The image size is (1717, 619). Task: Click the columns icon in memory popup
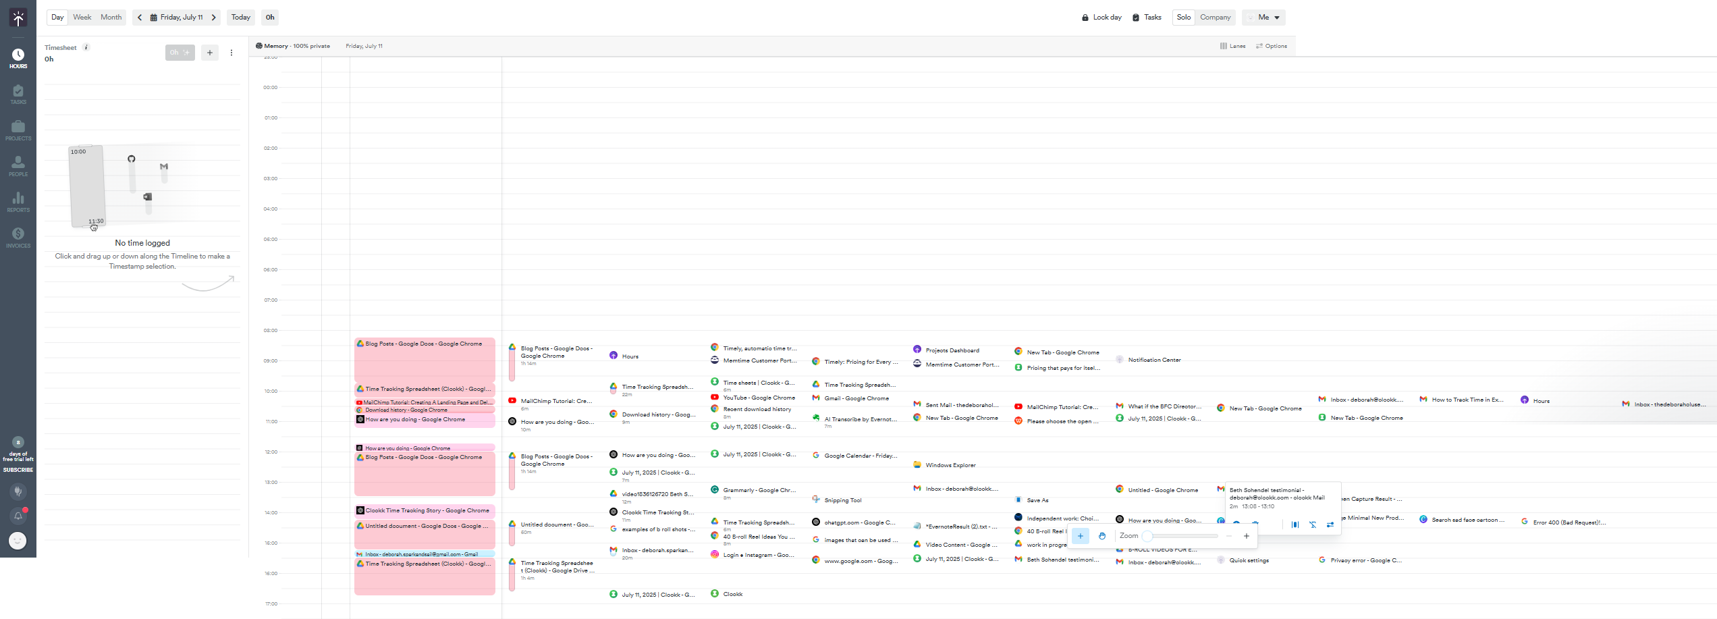pos(1294,524)
